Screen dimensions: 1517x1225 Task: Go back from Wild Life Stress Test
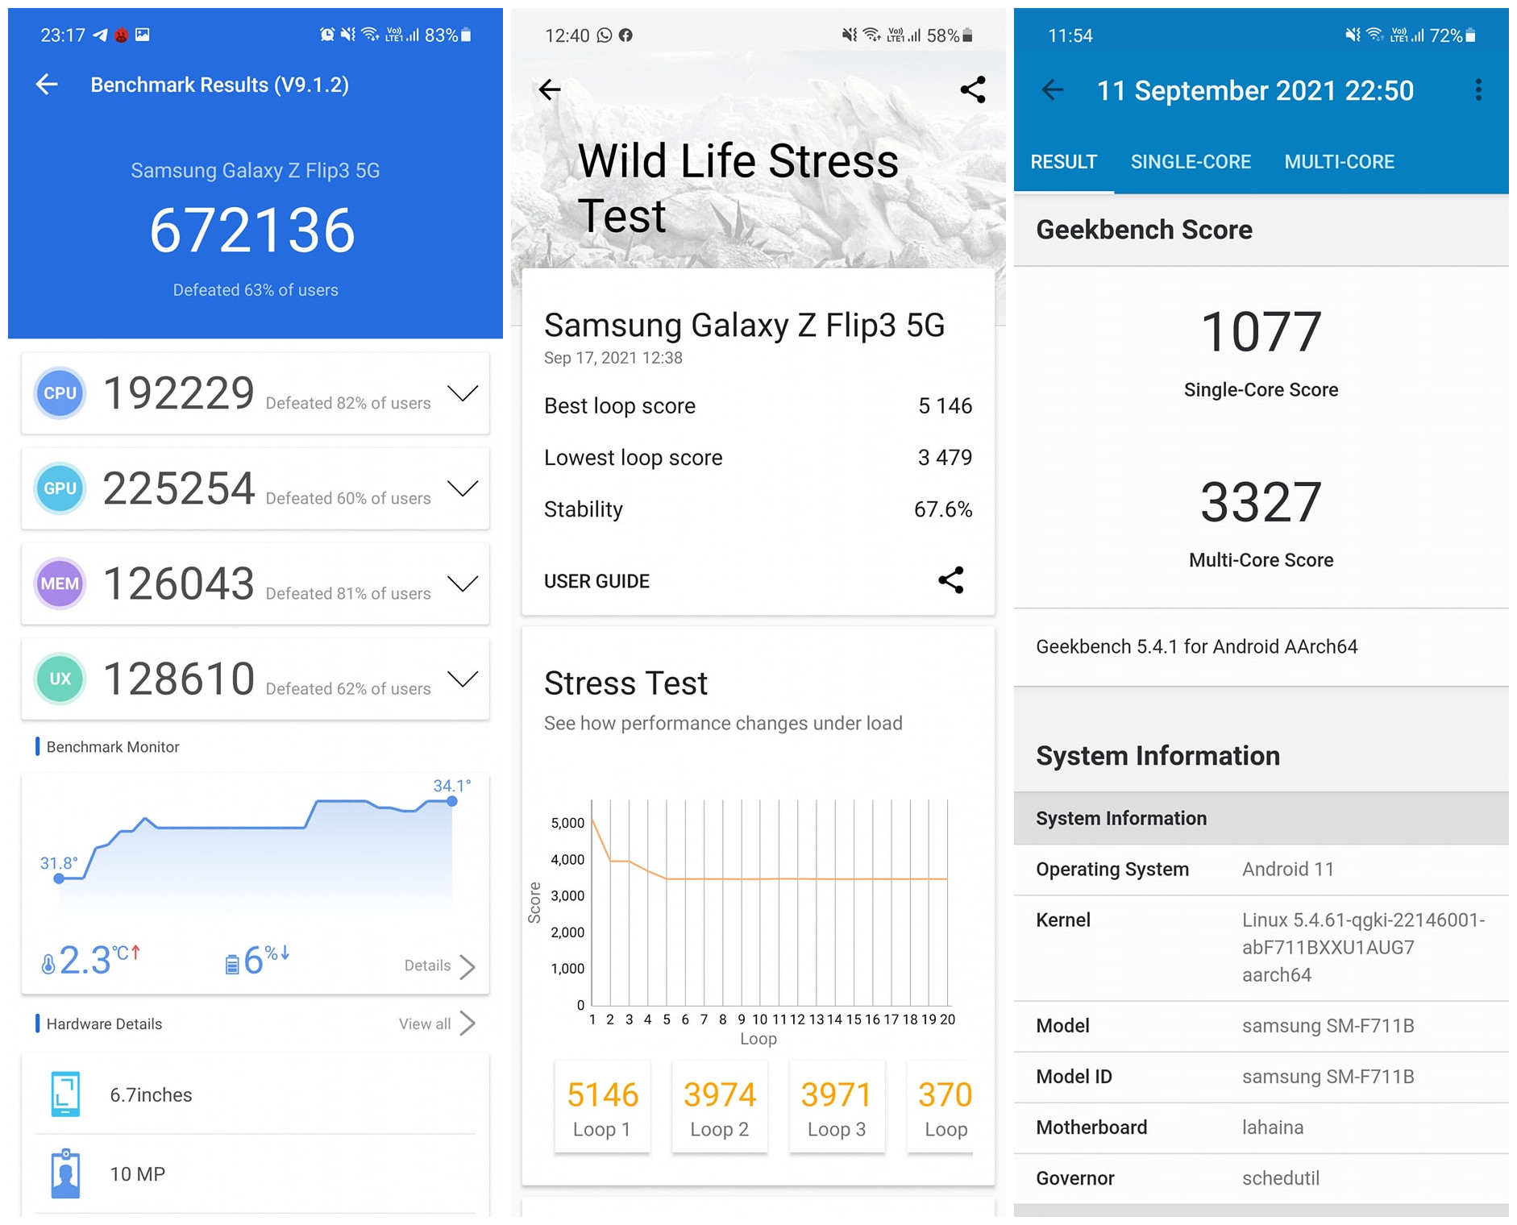click(550, 89)
